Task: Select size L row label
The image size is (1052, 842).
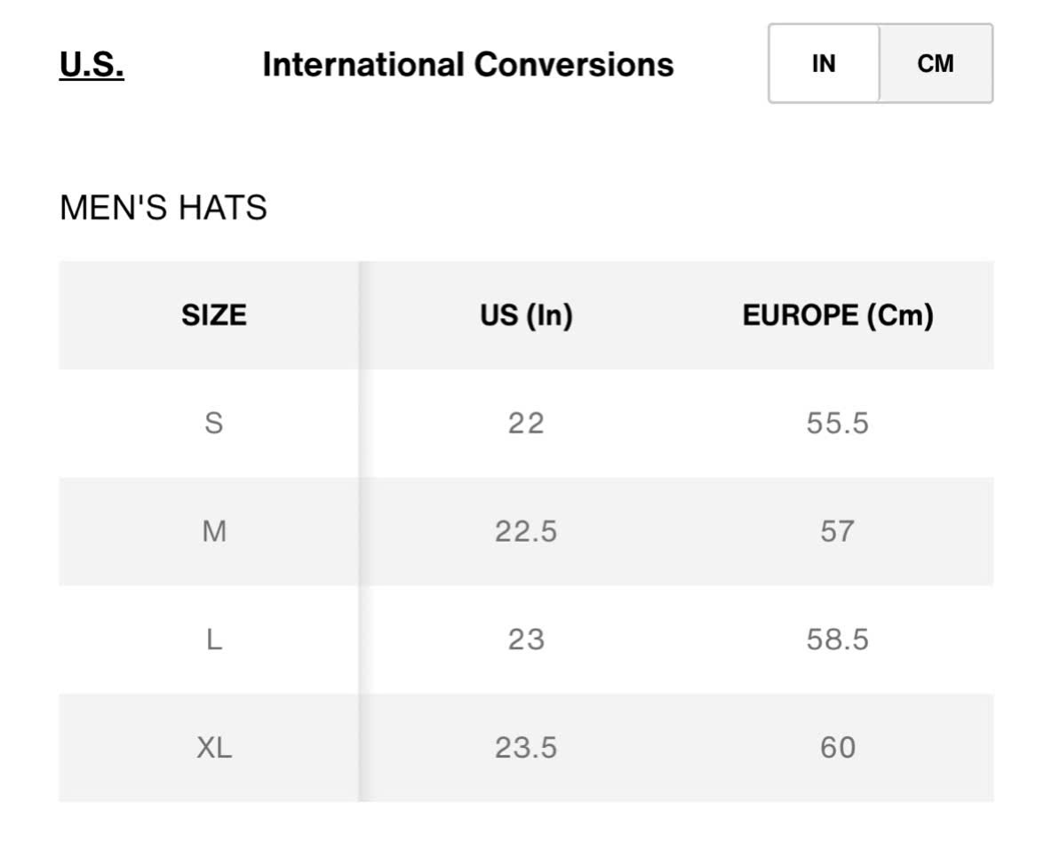Action: point(214,639)
